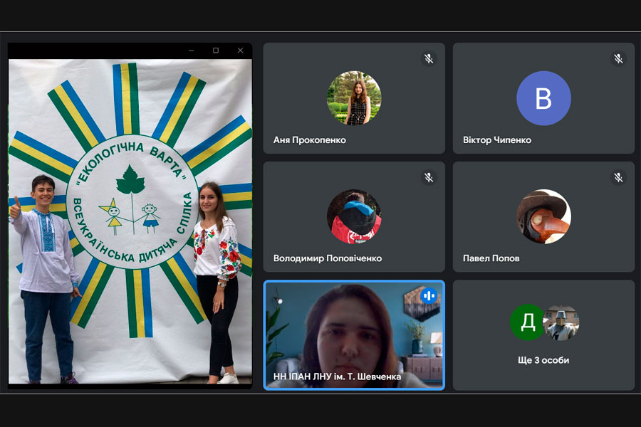Click the name label "Аня Прокопенко"
This screenshot has height=427, width=641.
[x=309, y=140]
